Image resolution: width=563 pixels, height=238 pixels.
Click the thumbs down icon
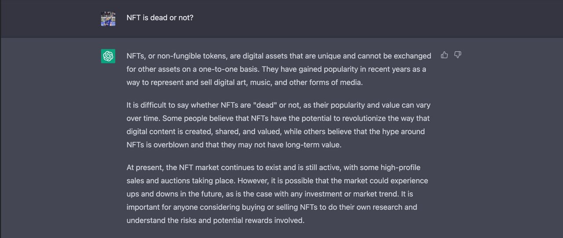click(x=457, y=55)
